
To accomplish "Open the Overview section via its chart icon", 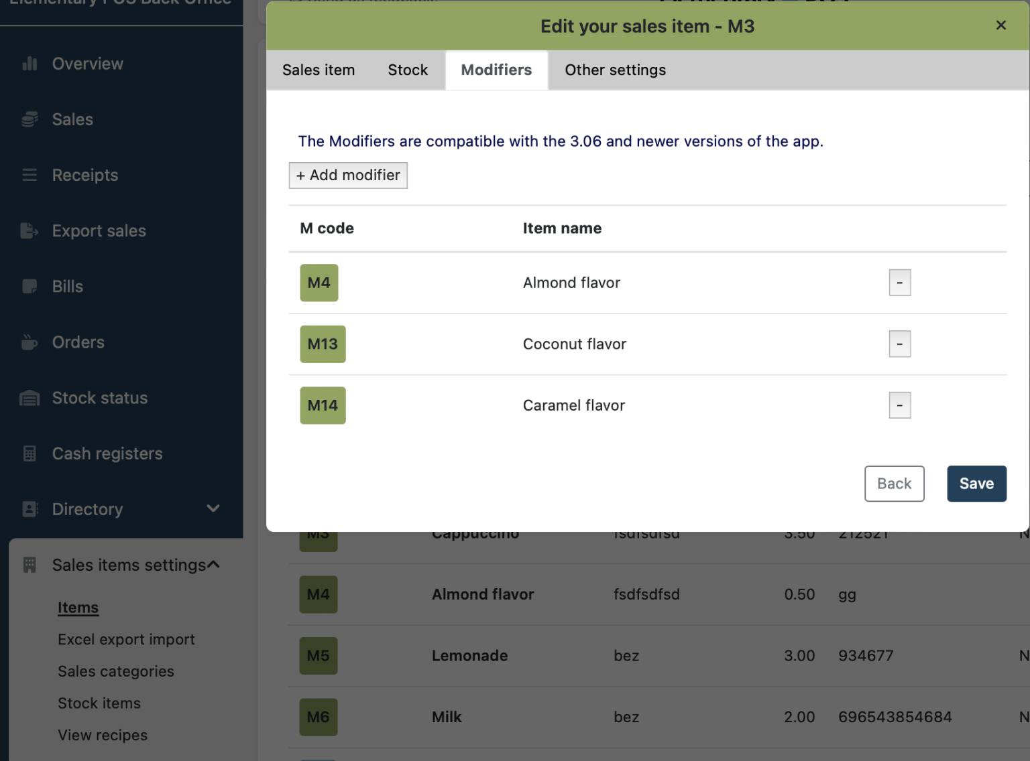I will click(x=30, y=63).
